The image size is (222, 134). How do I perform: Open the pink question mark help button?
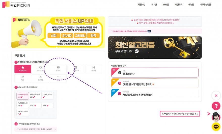[x=216, y=106]
